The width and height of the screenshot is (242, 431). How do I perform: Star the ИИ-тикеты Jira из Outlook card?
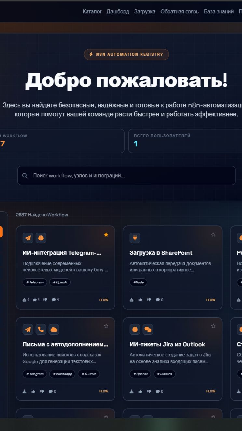coord(213,326)
